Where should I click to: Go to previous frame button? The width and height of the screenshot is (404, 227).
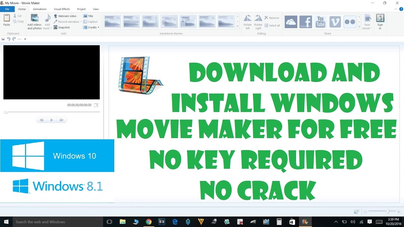(x=42, y=120)
